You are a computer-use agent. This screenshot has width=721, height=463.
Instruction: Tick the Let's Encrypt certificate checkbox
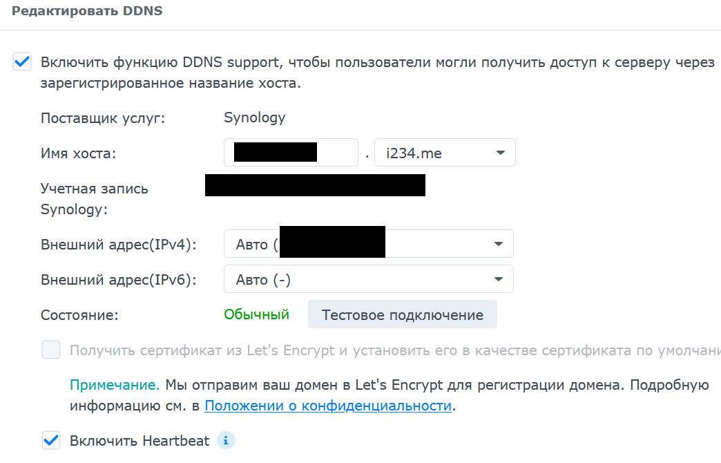(x=51, y=350)
